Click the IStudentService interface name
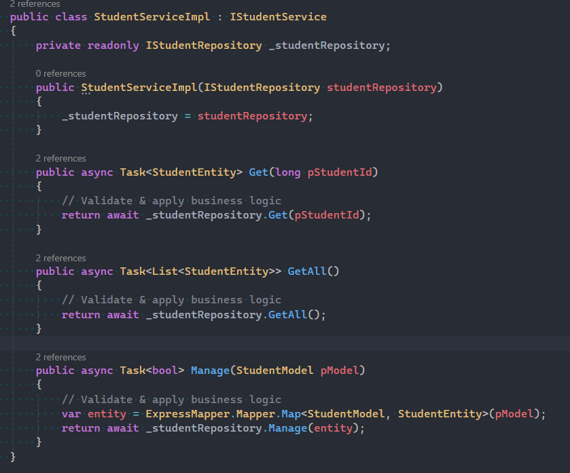 pyautogui.click(x=278, y=17)
